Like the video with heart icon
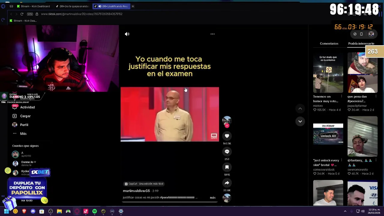This screenshot has width=384, height=216. tap(227, 136)
